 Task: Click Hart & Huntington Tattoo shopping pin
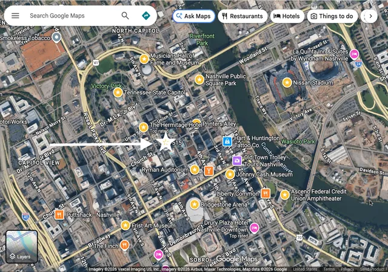tap(227, 141)
